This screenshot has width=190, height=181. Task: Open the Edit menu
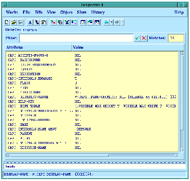coord(39,12)
